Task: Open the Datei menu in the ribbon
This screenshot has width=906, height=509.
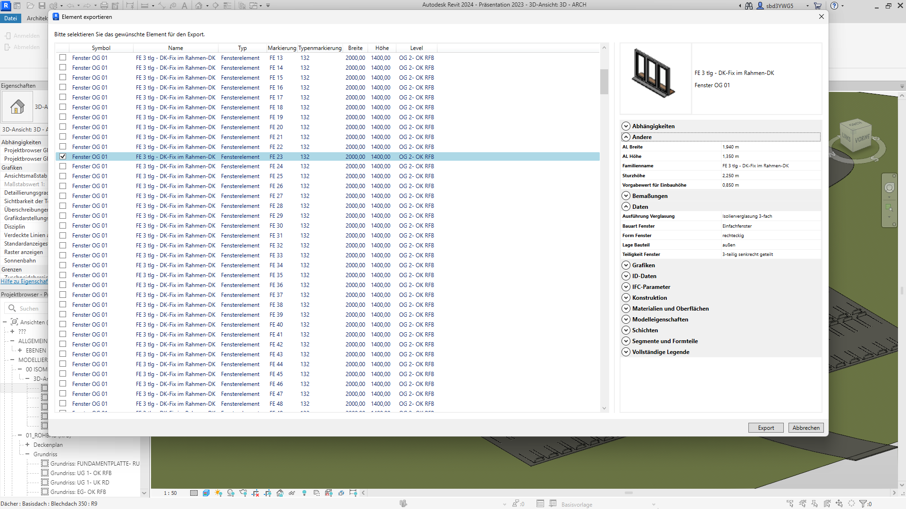Action: pyautogui.click(x=10, y=17)
